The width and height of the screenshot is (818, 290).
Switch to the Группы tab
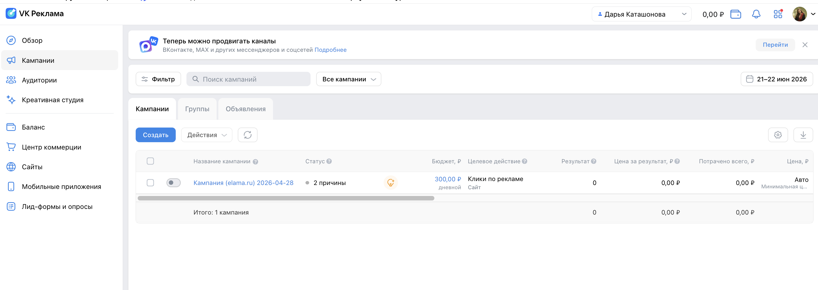pos(197,109)
